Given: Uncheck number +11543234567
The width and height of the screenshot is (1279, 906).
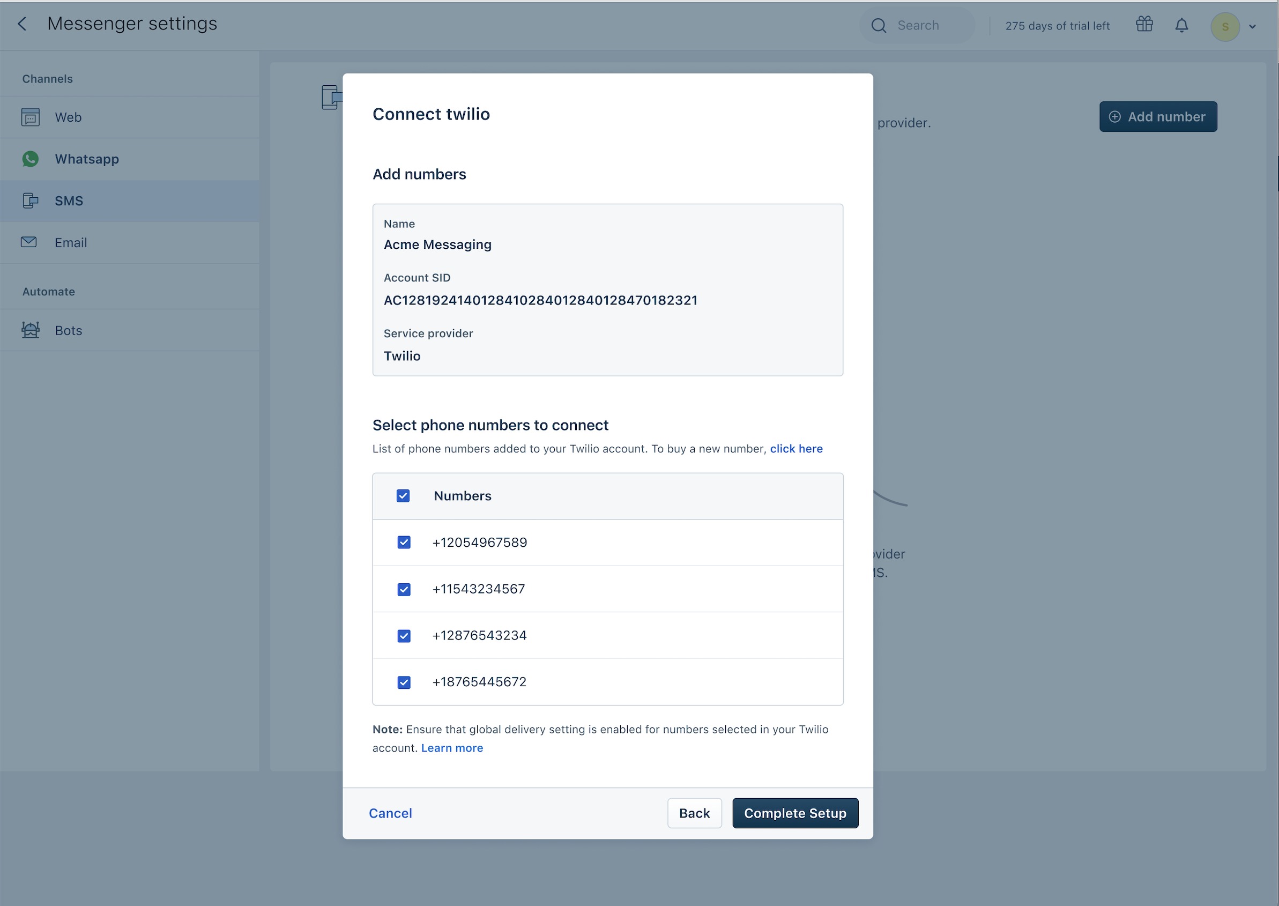Looking at the screenshot, I should point(404,589).
